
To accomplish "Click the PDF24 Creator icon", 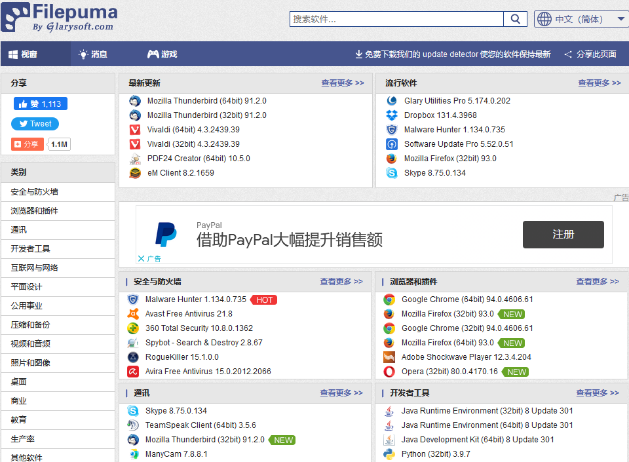I will point(135,159).
